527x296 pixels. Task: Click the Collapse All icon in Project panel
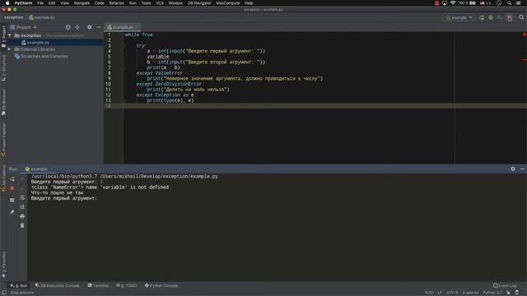(x=77, y=27)
